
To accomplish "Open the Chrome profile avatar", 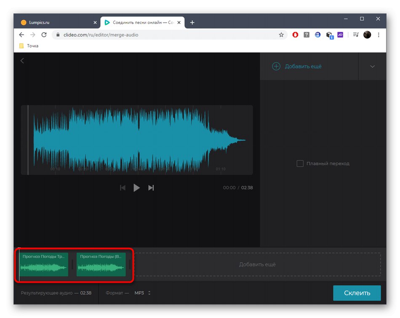I will coord(367,34).
